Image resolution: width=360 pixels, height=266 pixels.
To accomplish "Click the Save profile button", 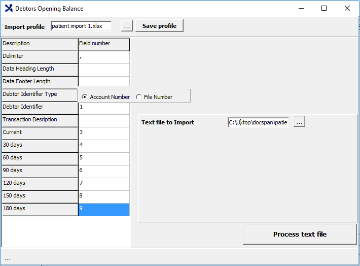I will (x=159, y=26).
